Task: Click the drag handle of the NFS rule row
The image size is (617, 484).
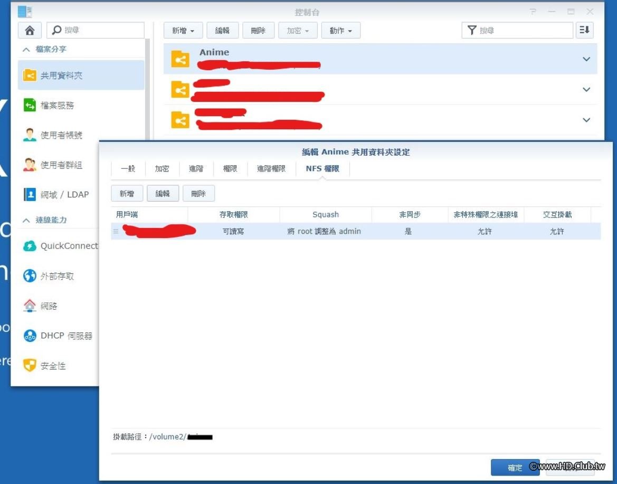Action: (x=116, y=231)
